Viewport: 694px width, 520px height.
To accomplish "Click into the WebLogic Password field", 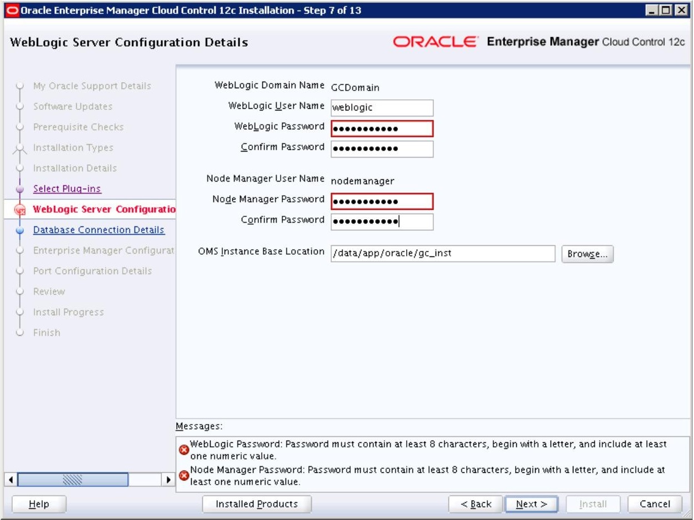I will (x=382, y=129).
